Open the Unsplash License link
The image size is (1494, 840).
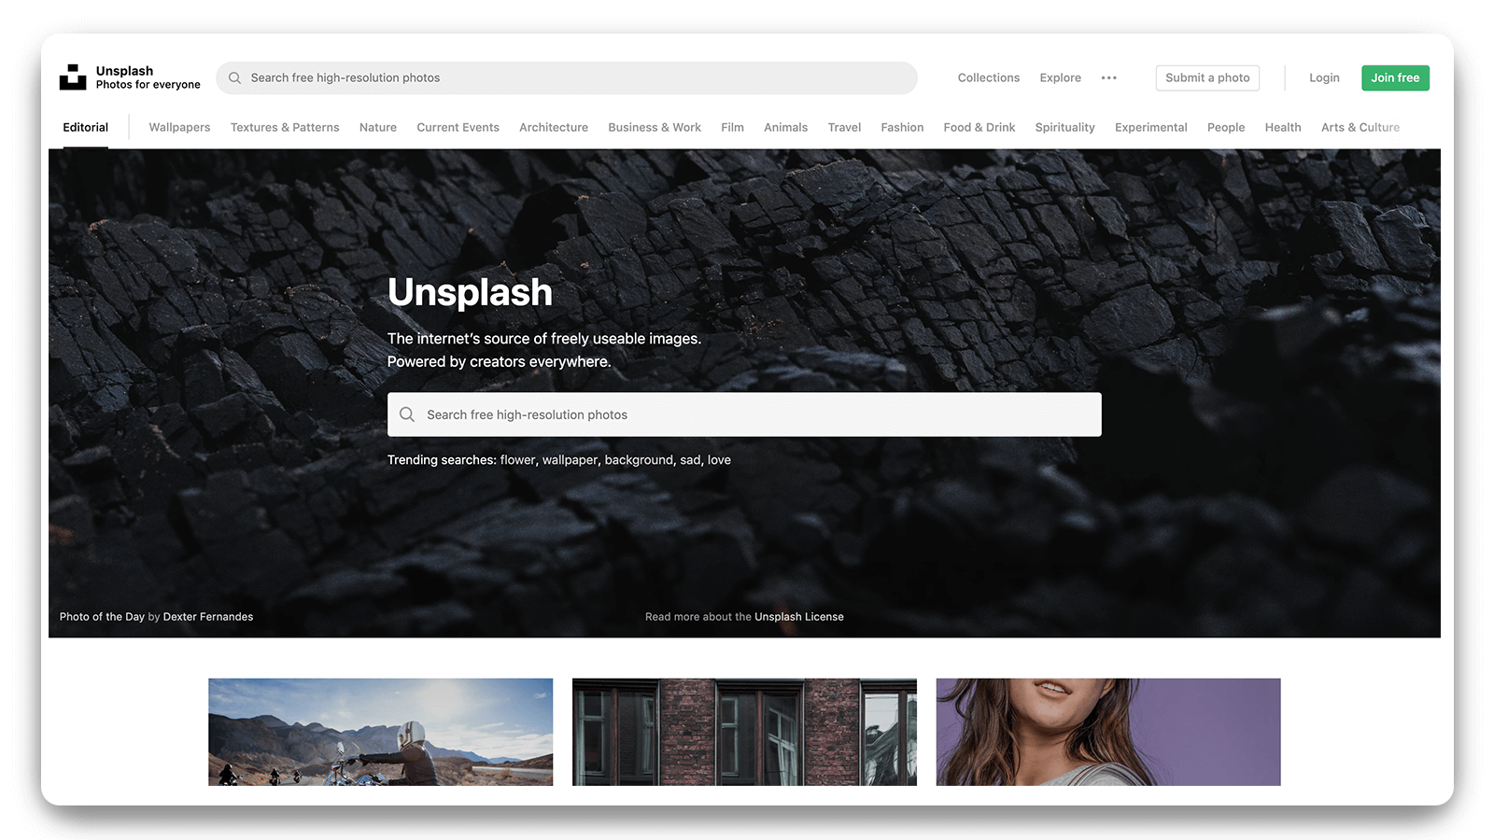click(x=799, y=617)
